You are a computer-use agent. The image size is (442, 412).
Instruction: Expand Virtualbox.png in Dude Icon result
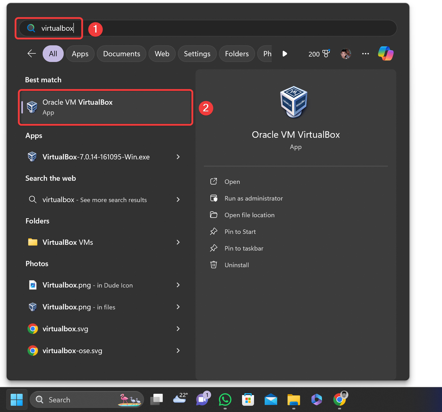[178, 285]
